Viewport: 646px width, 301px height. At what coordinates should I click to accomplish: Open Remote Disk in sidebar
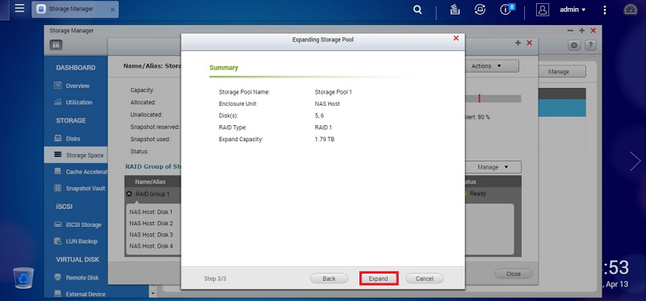[82, 278]
